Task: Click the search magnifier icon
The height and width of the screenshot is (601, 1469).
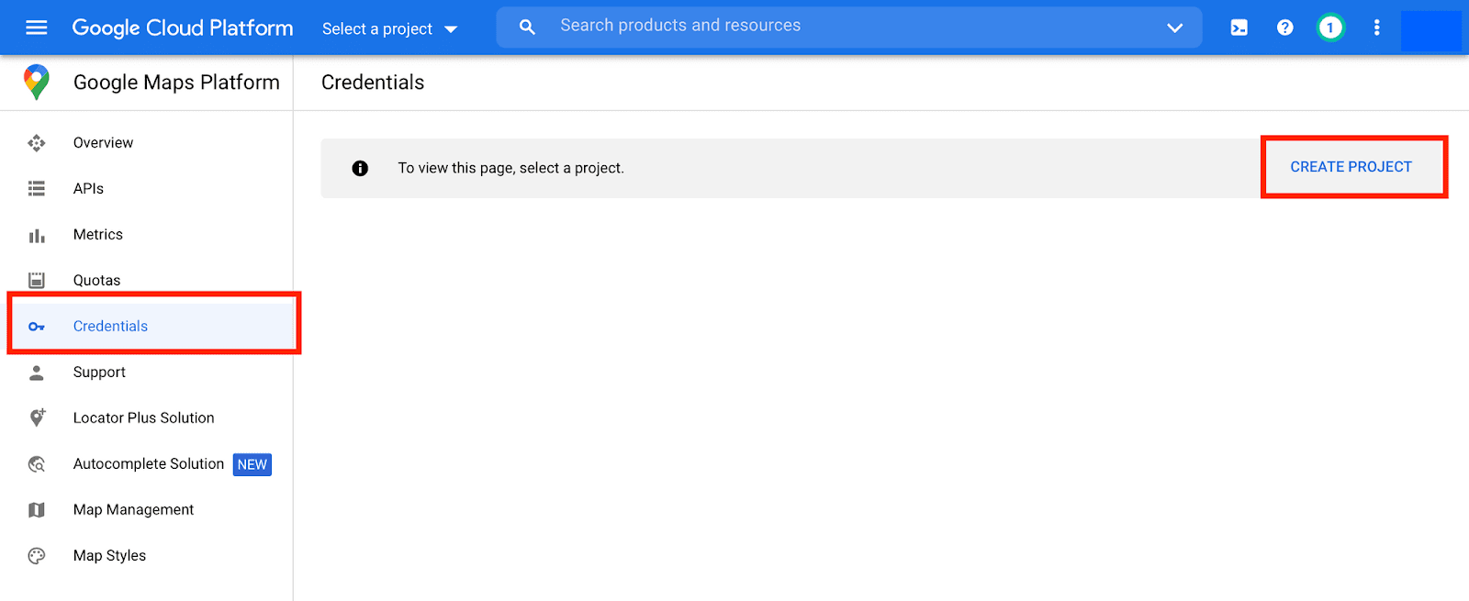Action: click(527, 28)
